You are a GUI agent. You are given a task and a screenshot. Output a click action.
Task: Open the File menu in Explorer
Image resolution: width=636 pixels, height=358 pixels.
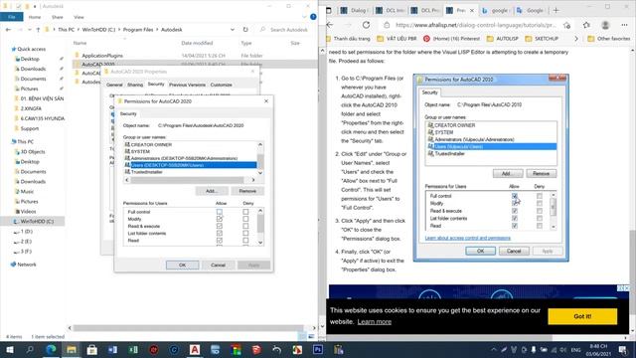(12, 17)
